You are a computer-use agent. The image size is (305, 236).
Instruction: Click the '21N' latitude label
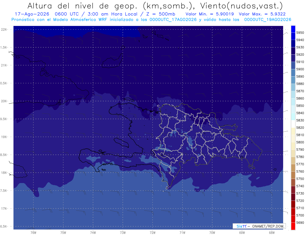[x=4, y=65]
